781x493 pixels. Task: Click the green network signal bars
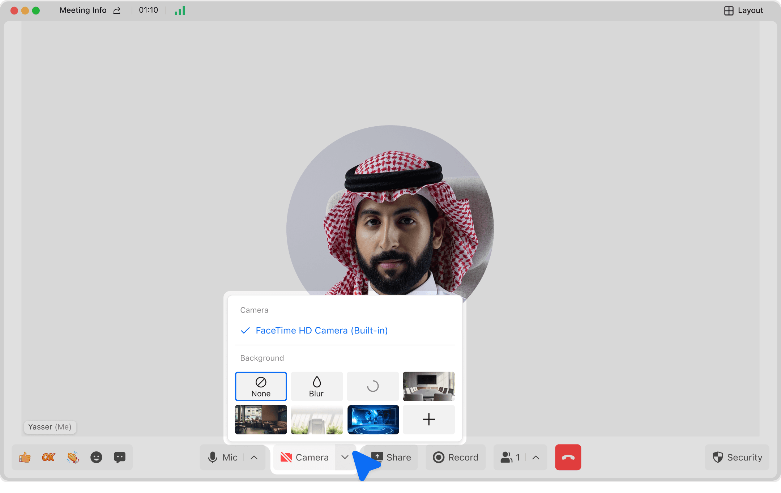click(x=180, y=10)
